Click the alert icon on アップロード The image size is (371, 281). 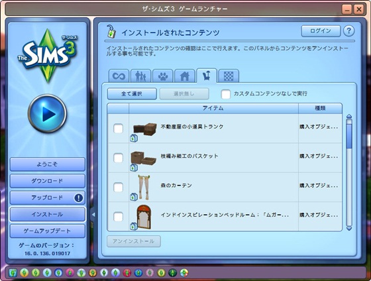coord(78,197)
